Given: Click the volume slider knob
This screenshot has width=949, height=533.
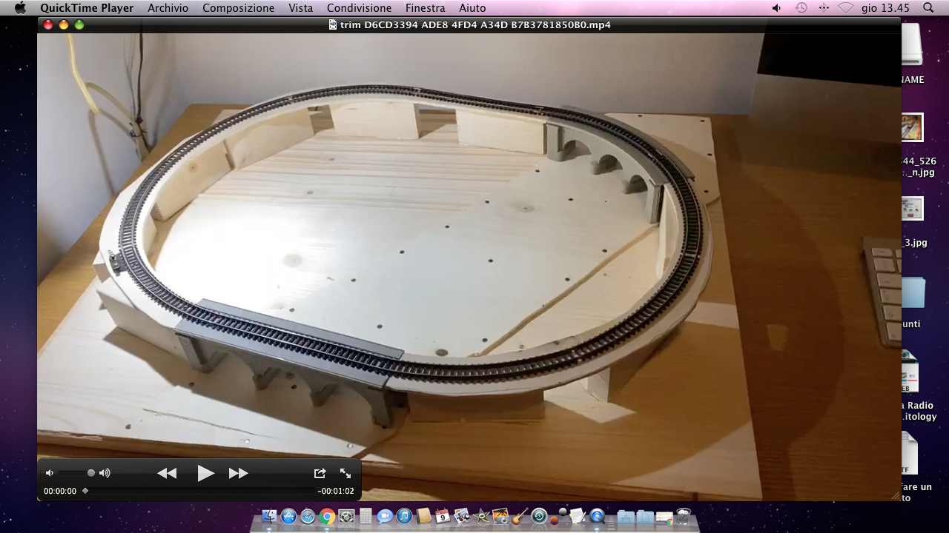Looking at the screenshot, I should (x=91, y=473).
